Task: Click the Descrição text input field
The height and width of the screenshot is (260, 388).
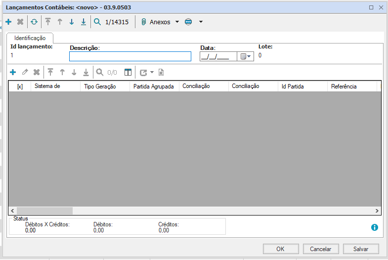Action: pyautogui.click(x=130, y=56)
